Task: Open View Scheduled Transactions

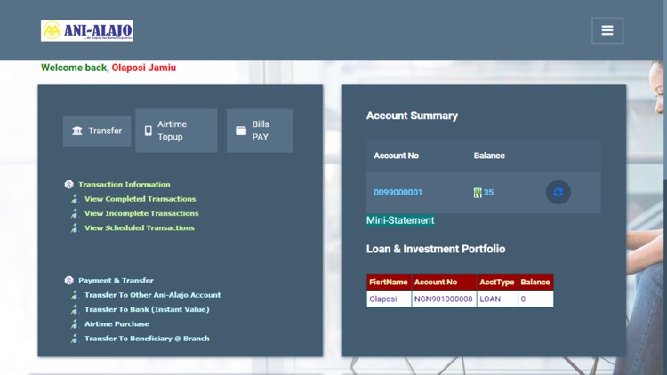Action: (x=139, y=227)
